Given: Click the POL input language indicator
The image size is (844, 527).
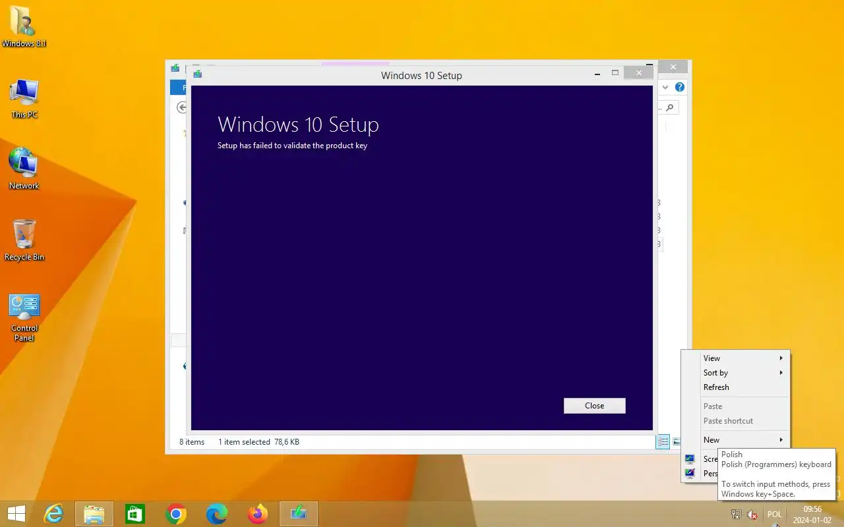Looking at the screenshot, I should point(775,514).
